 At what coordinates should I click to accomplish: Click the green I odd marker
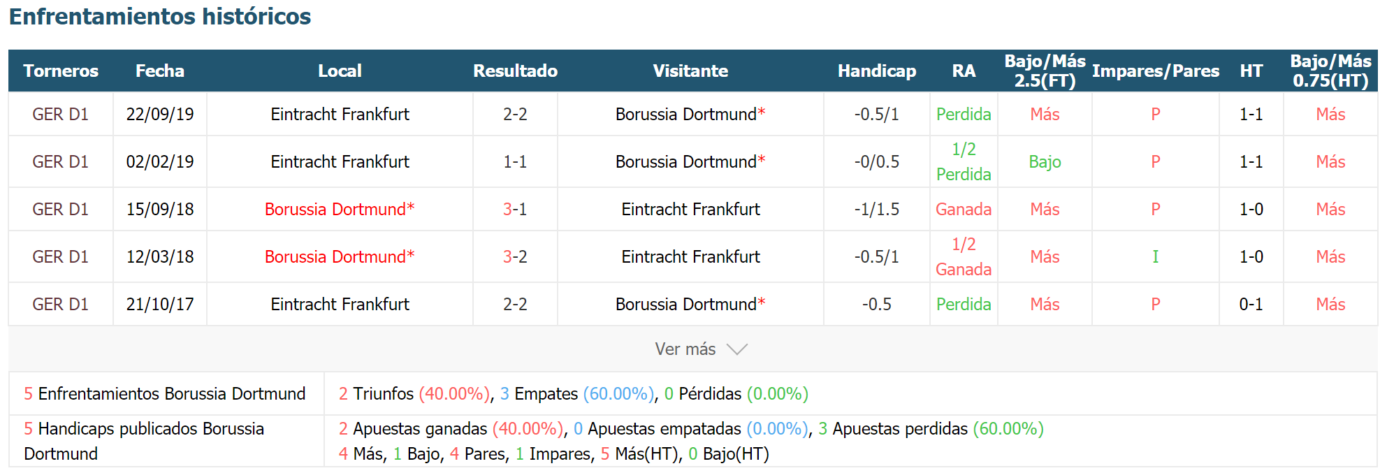[x=1156, y=256]
